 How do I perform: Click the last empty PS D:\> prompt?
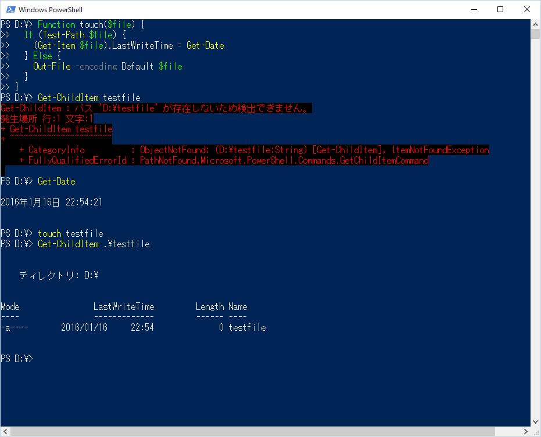(17, 359)
